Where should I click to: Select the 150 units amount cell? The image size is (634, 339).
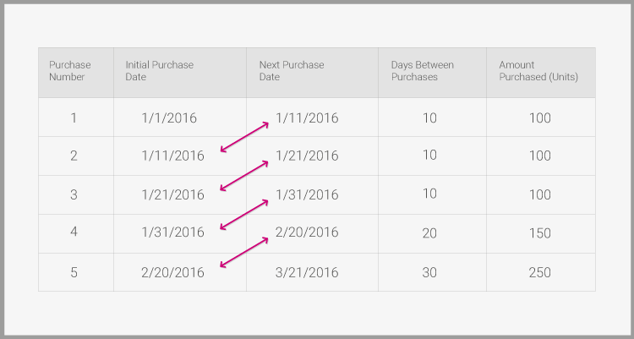[x=539, y=233]
